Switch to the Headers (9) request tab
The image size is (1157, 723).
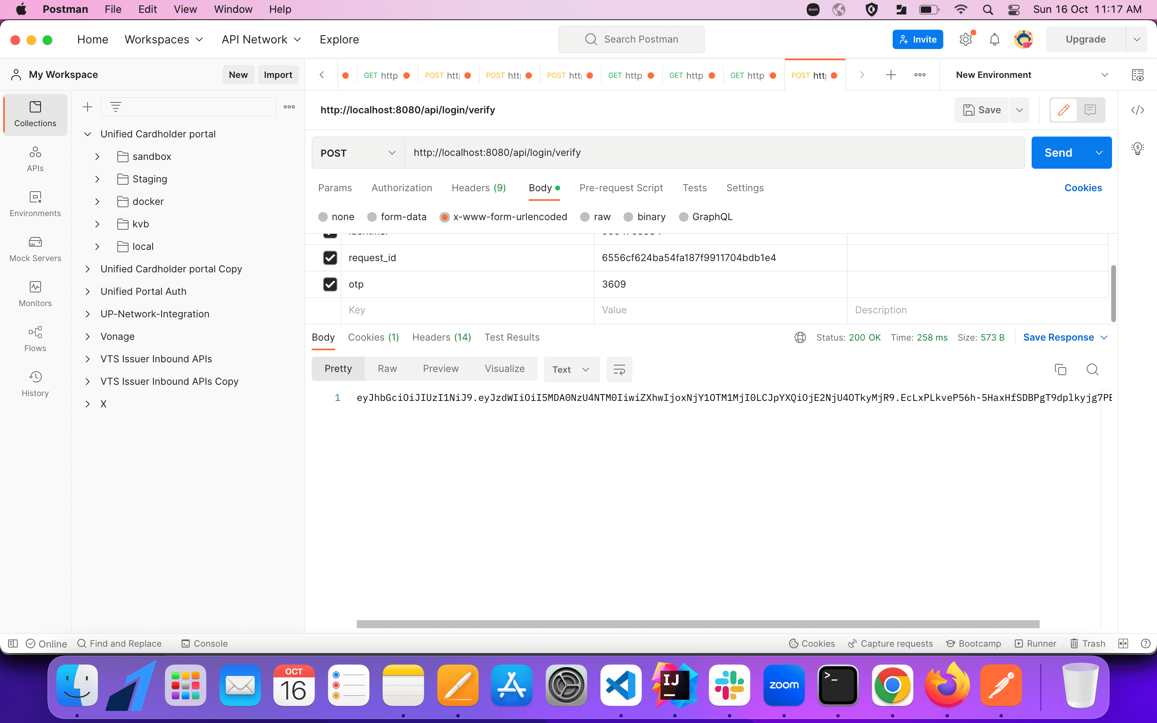point(478,188)
